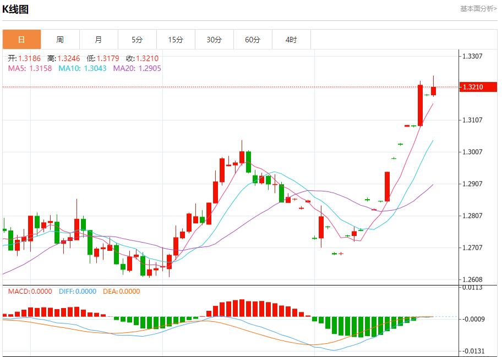
Task: Choose the 4时 timeframe tab
Action: point(291,40)
